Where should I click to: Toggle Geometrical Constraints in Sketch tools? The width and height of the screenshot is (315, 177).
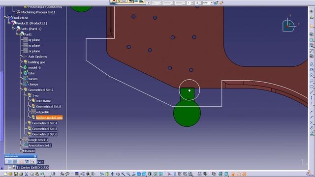(27, 162)
